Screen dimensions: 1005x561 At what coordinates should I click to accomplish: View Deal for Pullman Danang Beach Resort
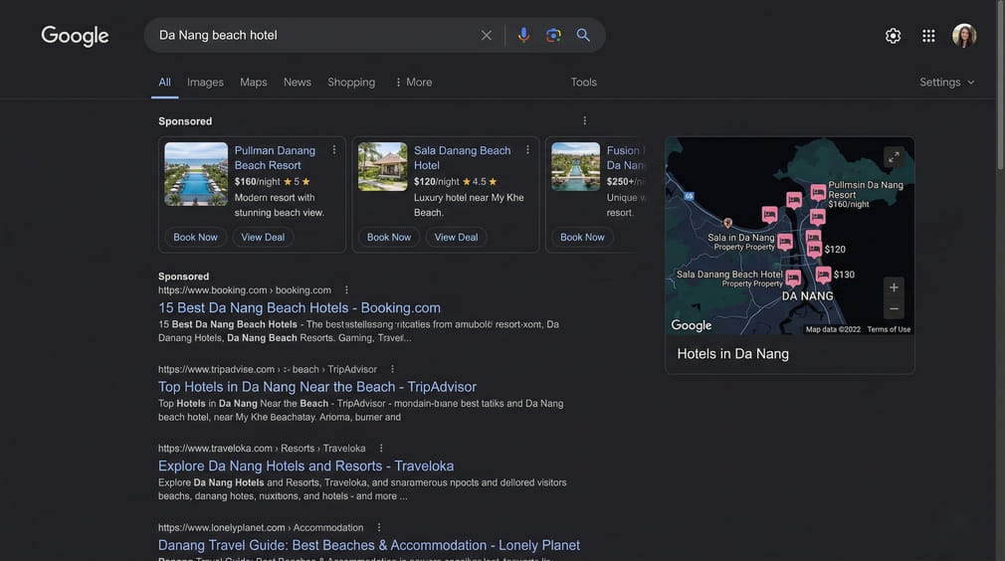263,237
